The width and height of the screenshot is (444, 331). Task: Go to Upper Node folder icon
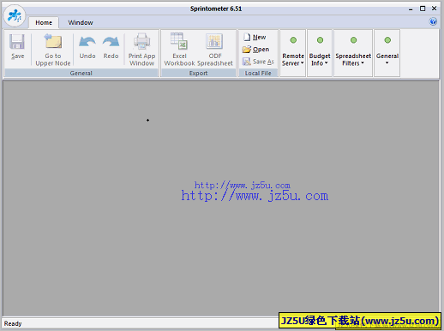tap(53, 41)
